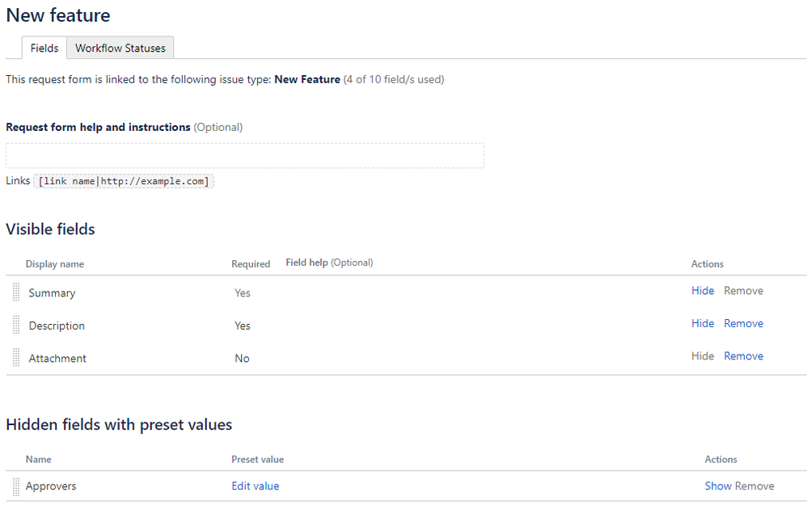Click the request form help instructions box
807x513 pixels.
pyautogui.click(x=245, y=156)
